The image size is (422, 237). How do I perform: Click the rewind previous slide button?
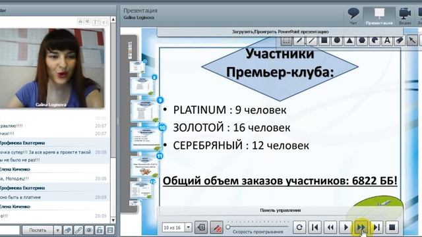coord(330,227)
